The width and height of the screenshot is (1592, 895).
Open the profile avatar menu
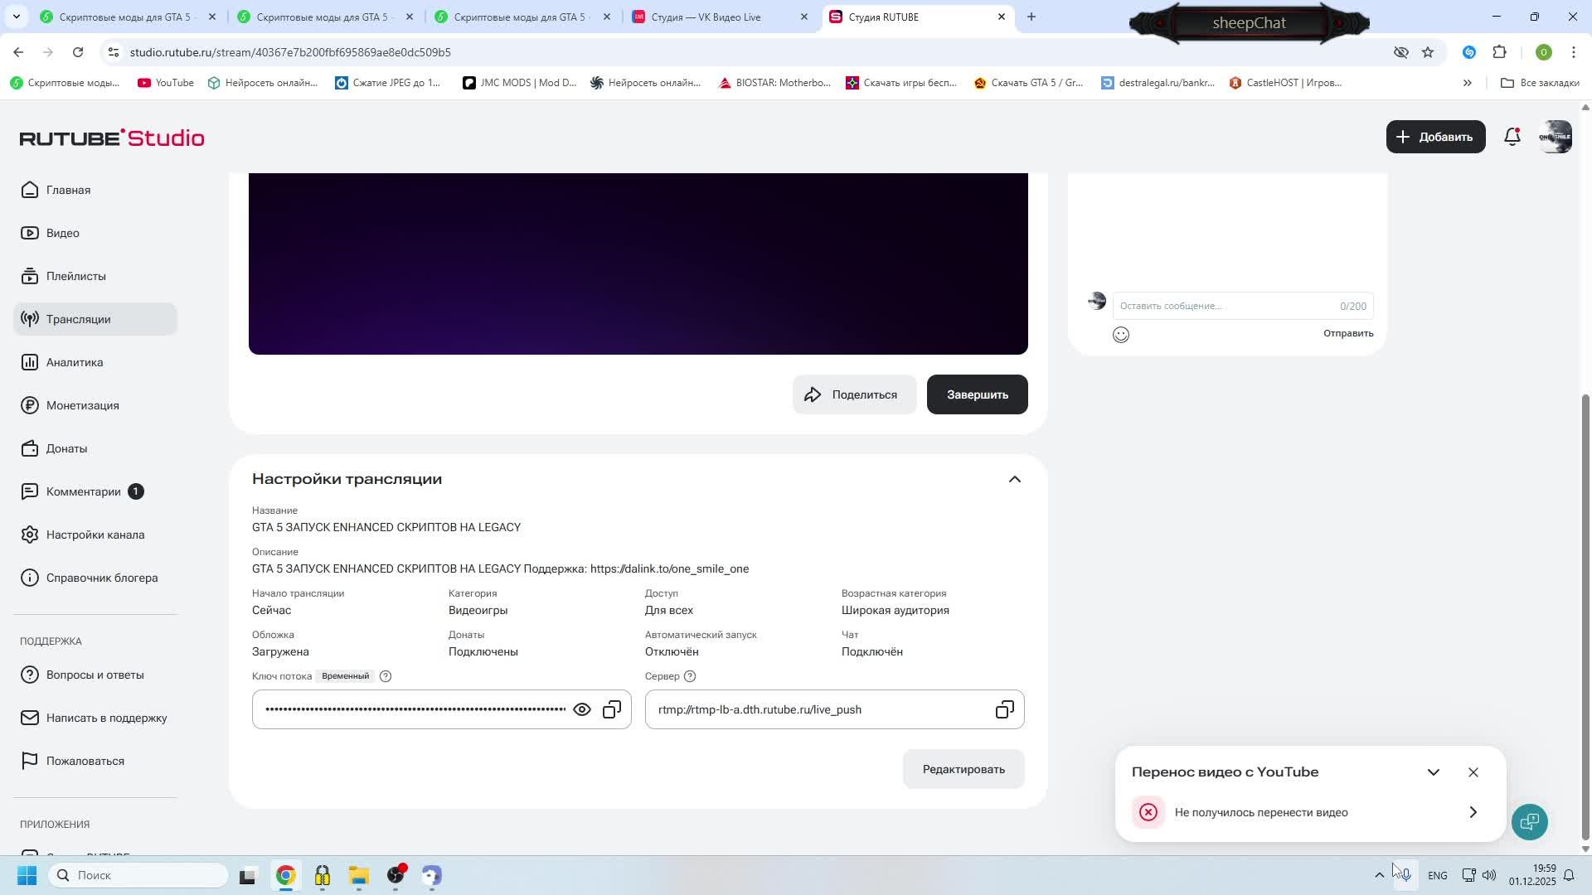(1555, 138)
